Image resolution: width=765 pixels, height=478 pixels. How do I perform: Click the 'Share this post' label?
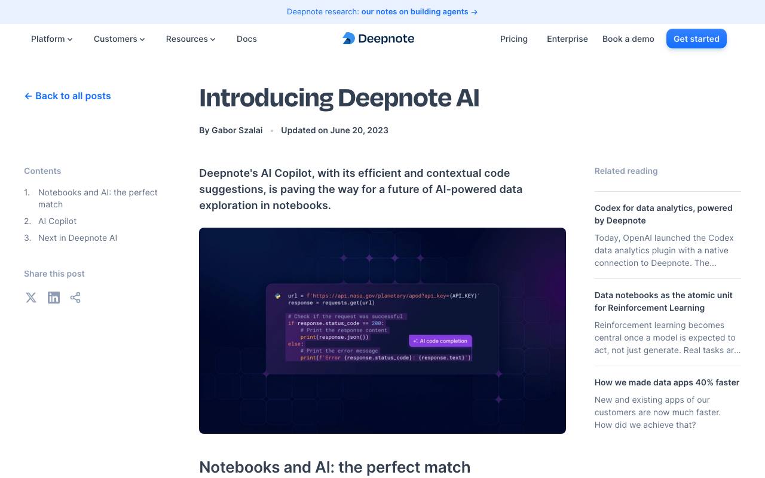[x=54, y=274]
